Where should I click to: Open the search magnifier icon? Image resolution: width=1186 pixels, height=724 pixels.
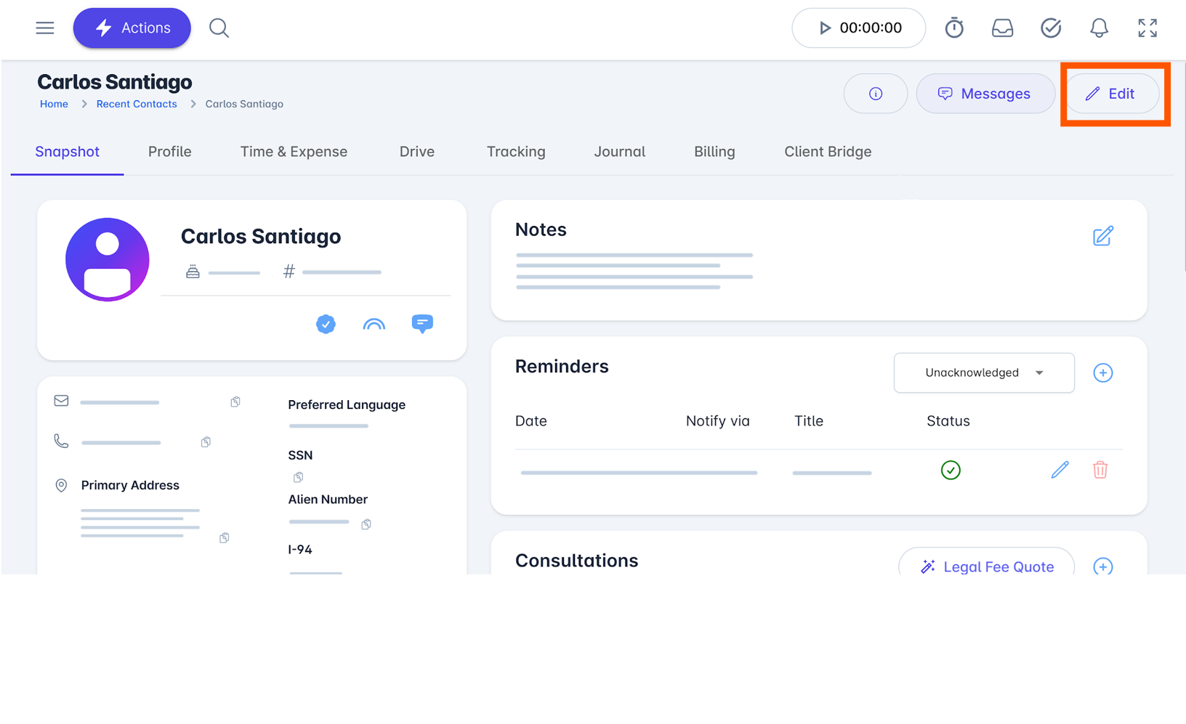[x=219, y=28]
